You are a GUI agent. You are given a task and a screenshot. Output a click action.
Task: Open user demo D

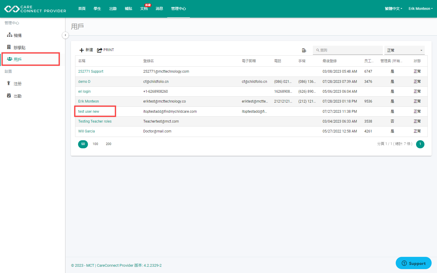[x=84, y=82]
